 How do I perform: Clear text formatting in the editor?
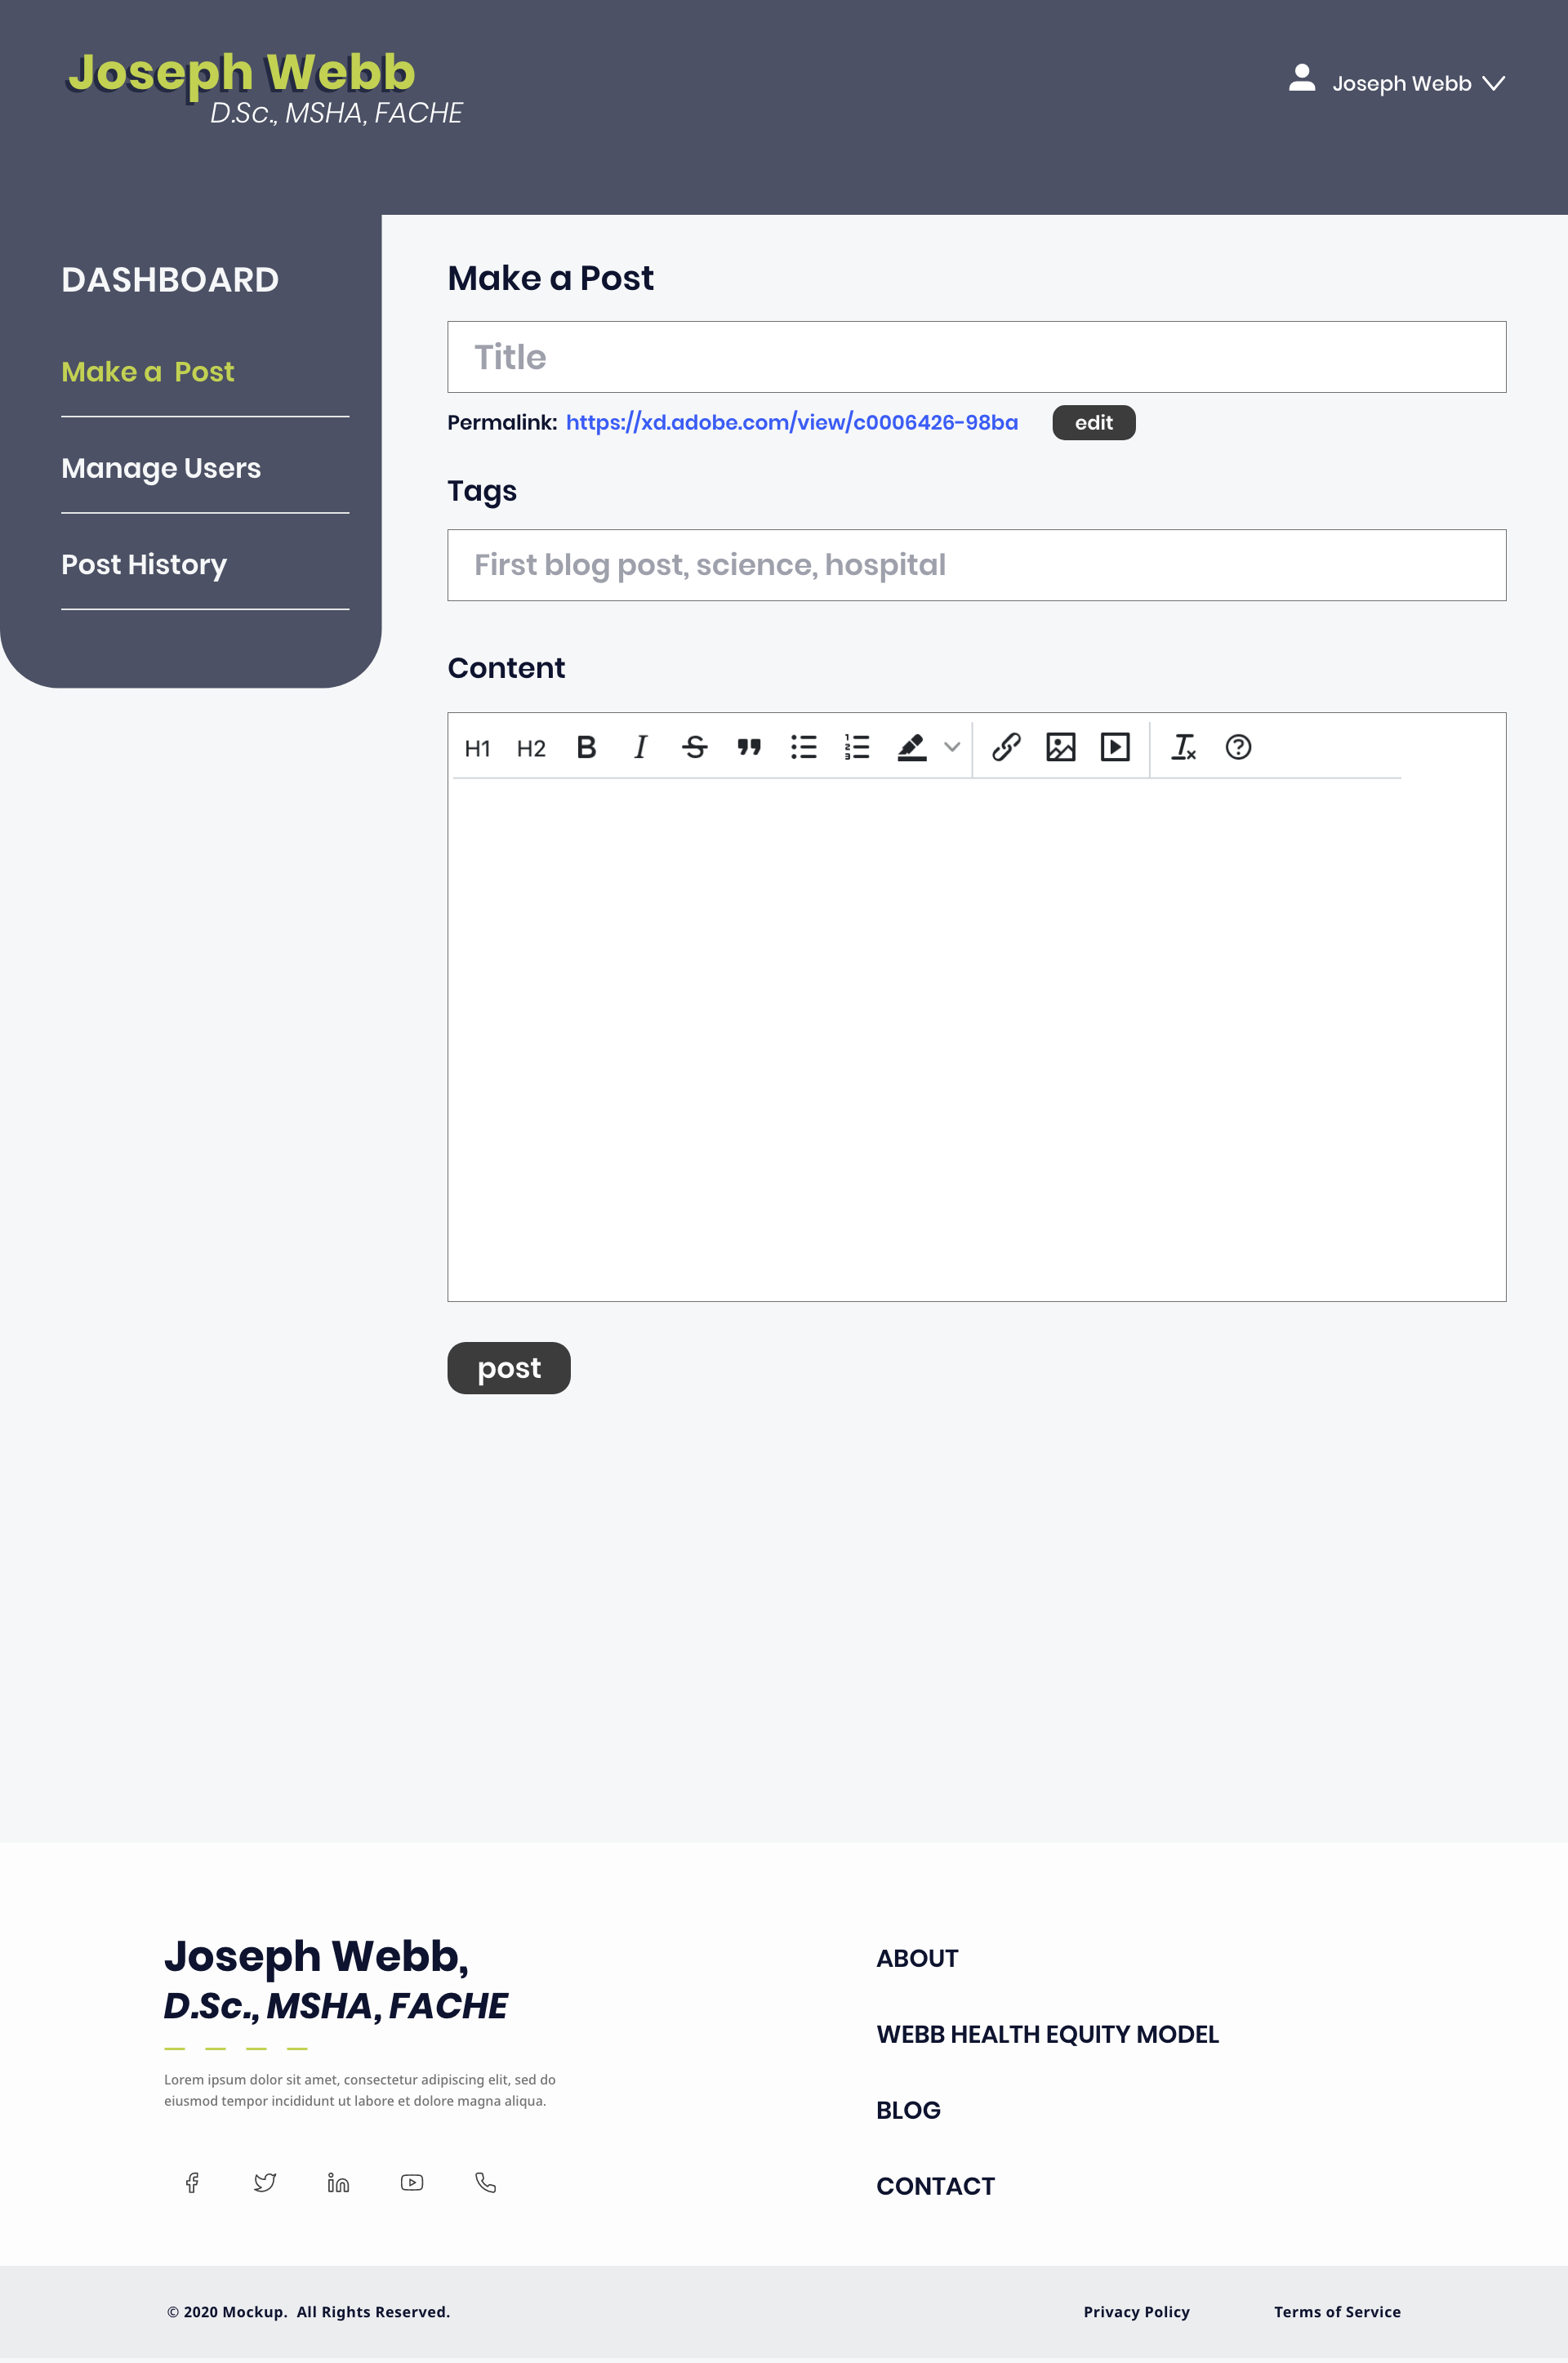click(1184, 747)
